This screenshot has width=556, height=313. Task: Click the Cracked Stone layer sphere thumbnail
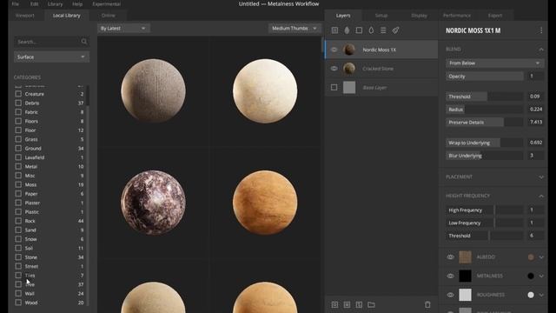[x=349, y=69]
